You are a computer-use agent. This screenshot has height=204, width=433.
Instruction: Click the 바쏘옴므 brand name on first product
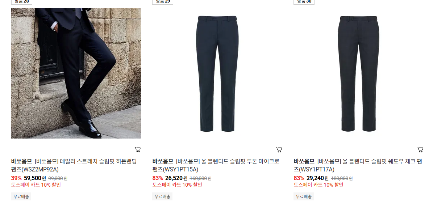[x=21, y=161]
